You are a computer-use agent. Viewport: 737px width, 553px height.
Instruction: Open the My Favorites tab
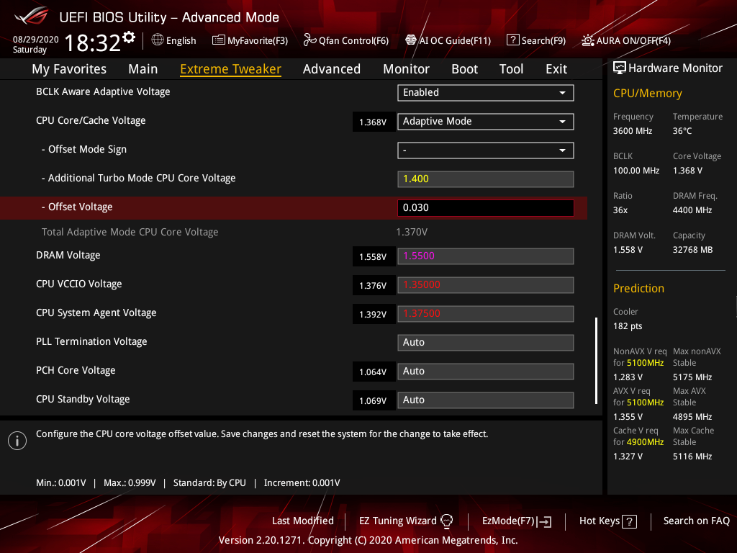(x=69, y=69)
